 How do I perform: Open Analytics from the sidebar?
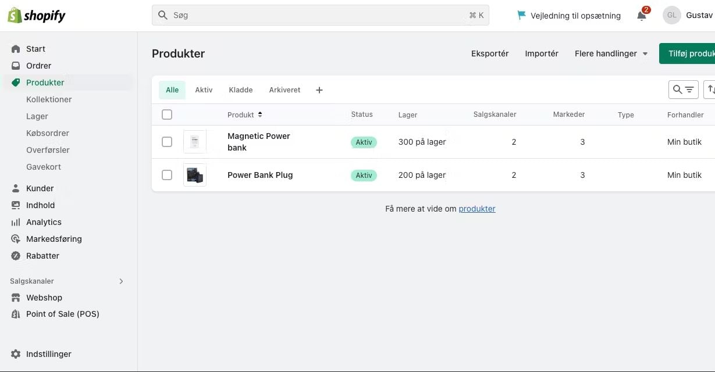pyautogui.click(x=44, y=222)
